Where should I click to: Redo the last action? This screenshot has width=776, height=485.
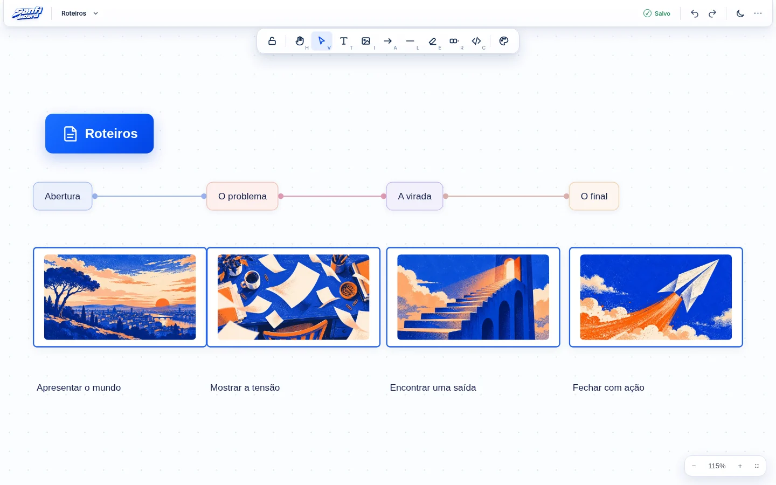pyautogui.click(x=712, y=13)
